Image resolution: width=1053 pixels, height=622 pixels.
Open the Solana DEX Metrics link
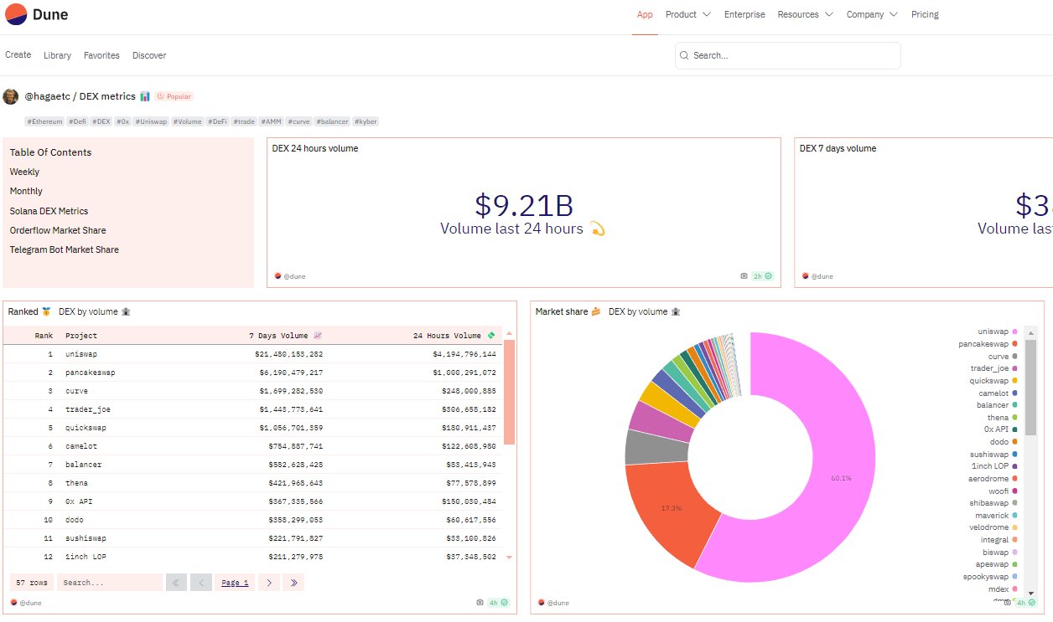tap(49, 211)
